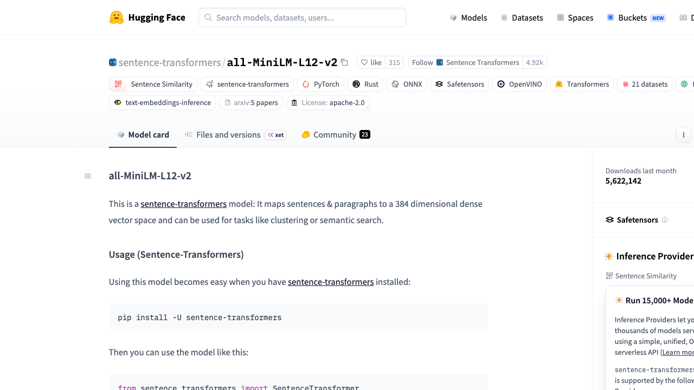Click the Safetensors info icon in sidebar
This screenshot has width=694, height=390.
[x=665, y=220]
